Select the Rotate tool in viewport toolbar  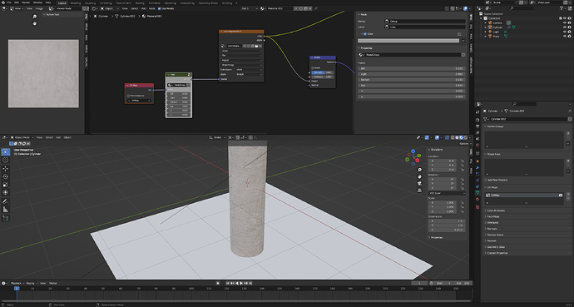point(6,176)
